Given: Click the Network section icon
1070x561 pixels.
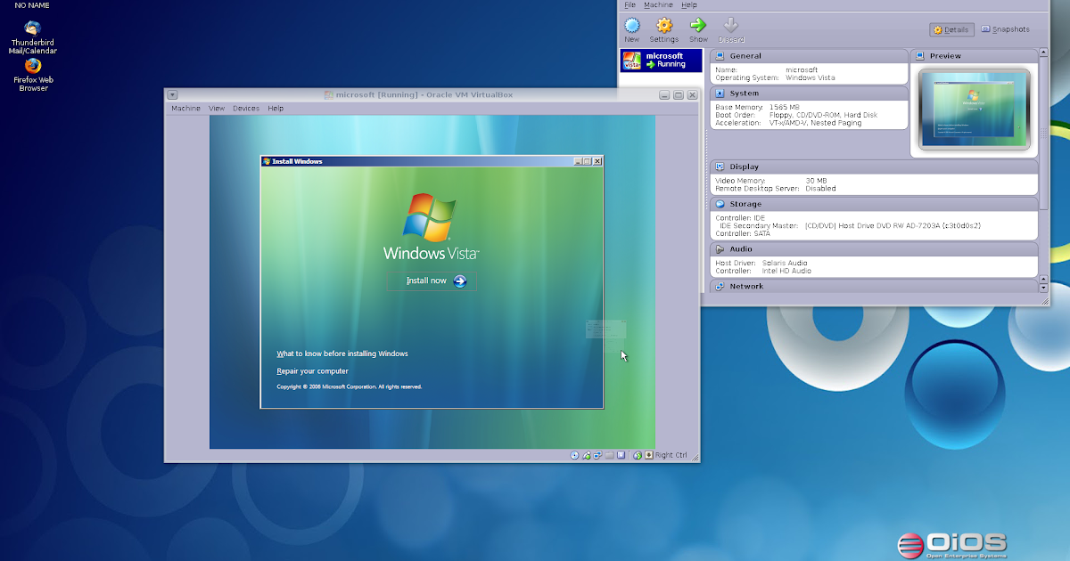Looking at the screenshot, I should click(720, 287).
